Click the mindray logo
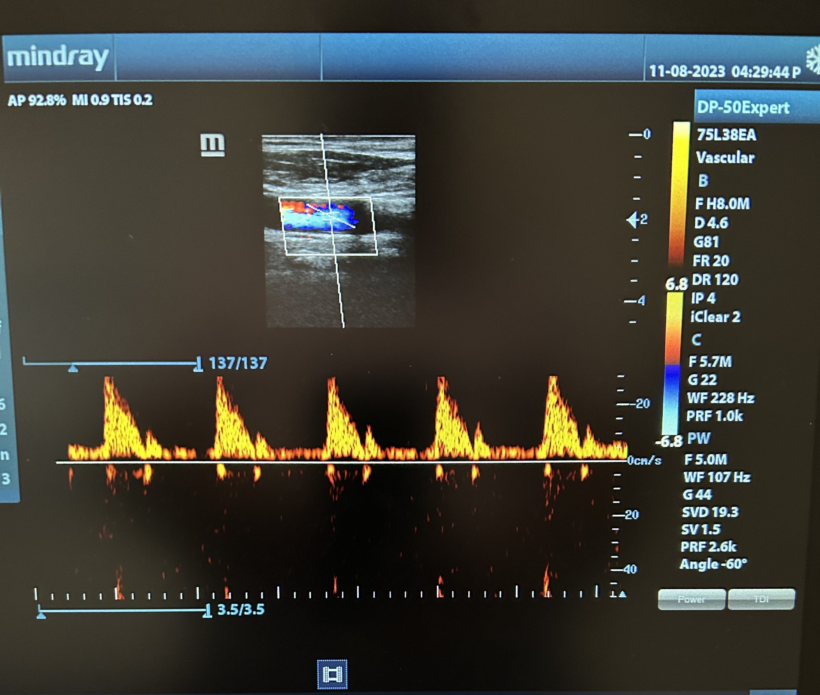This screenshot has width=820, height=695. point(58,58)
